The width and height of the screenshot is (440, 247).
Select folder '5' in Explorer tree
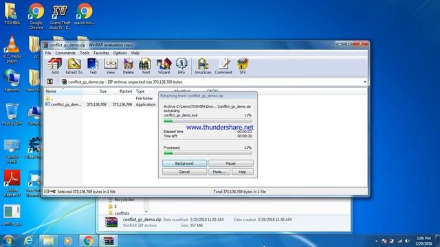point(112,207)
